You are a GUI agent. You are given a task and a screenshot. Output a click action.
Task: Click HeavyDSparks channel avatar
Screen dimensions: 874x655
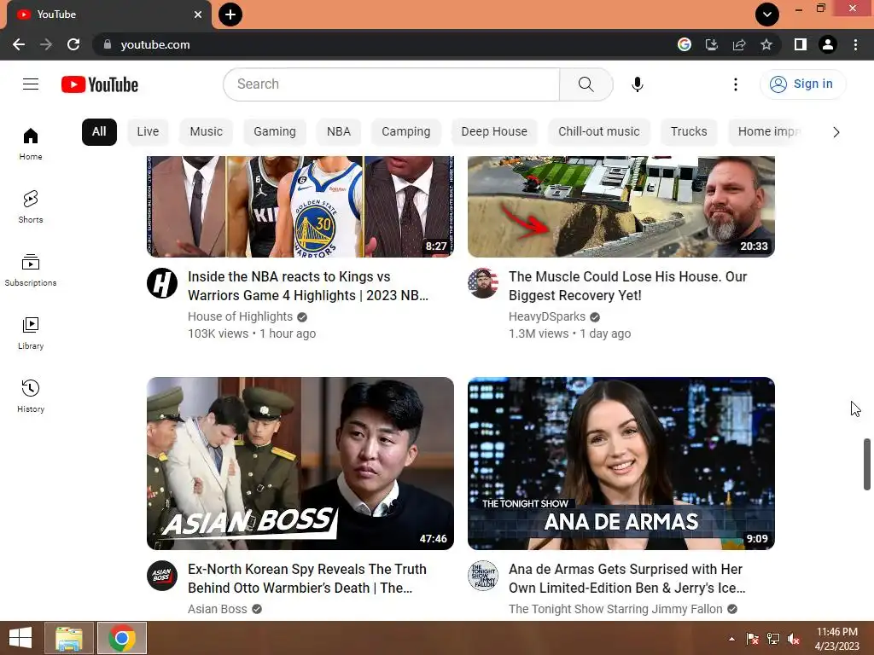[x=483, y=283]
